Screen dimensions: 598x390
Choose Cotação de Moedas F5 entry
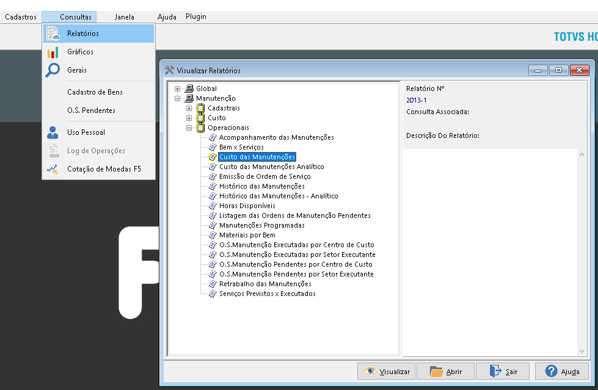click(99, 169)
